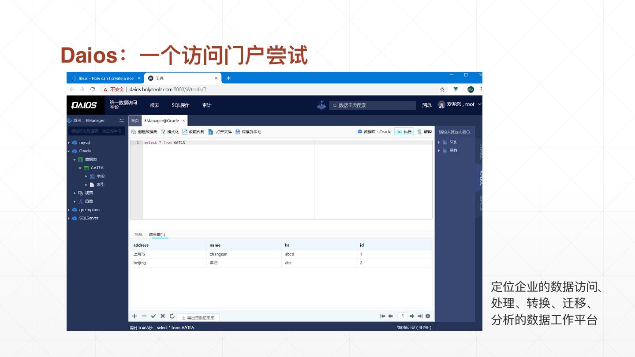Open the 报表 menu

point(154,105)
